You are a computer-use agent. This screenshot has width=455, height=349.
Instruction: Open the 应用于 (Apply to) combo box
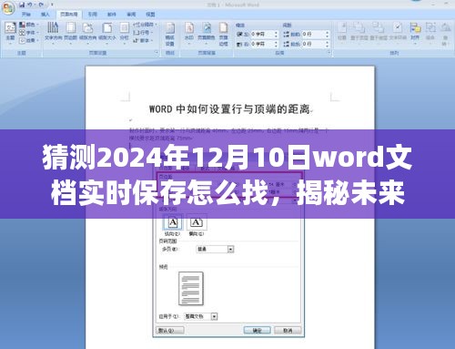coord(200,316)
